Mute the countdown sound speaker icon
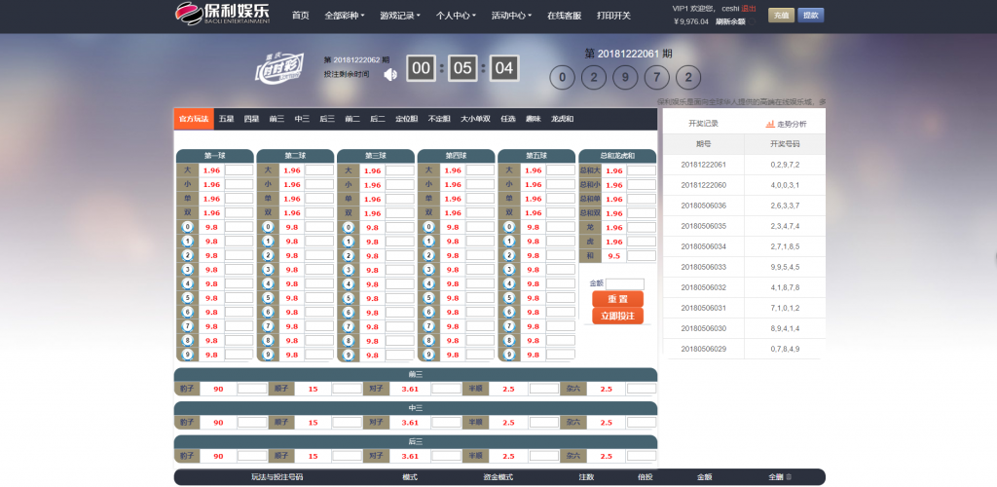This screenshot has width=997, height=487. [389, 73]
